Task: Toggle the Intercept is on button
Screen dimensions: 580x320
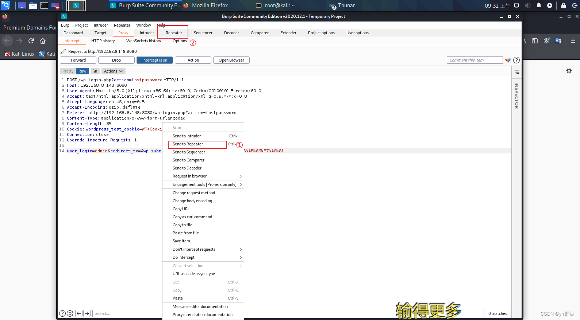Action: point(155,60)
